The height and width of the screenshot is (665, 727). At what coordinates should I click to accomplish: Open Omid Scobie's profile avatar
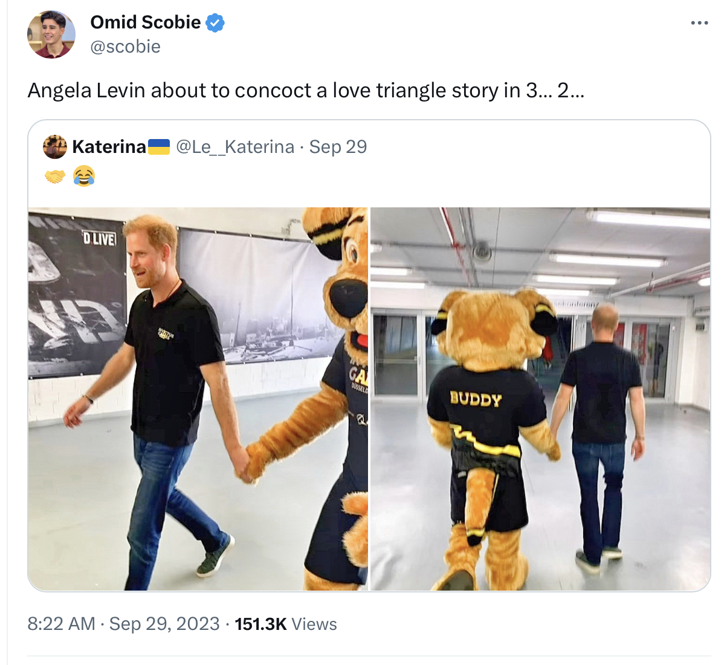(x=51, y=34)
